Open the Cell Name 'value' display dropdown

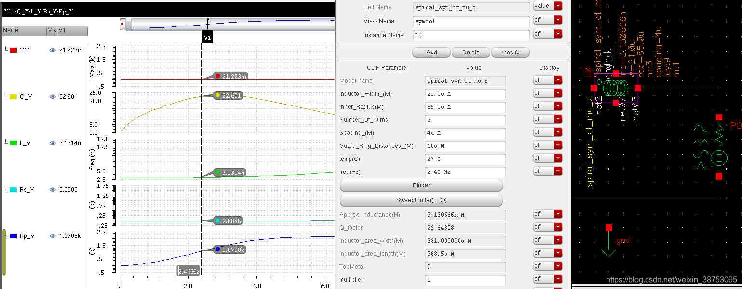(548, 6)
